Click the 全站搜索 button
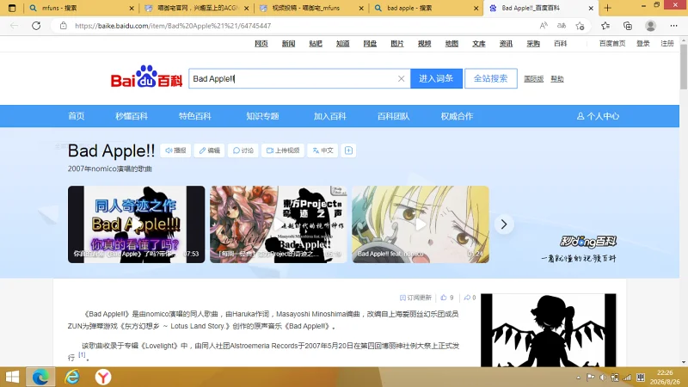The height and width of the screenshot is (387, 688). 490,78
